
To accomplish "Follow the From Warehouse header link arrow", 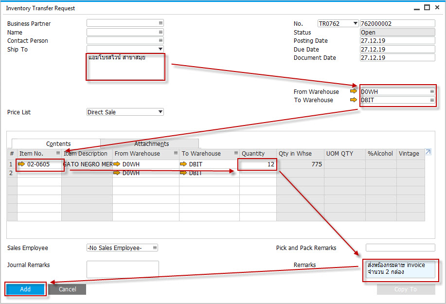I will pos(353,91).
